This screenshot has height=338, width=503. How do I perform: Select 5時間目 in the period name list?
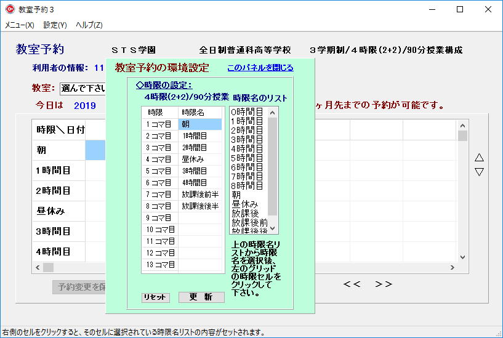point(247,158)
